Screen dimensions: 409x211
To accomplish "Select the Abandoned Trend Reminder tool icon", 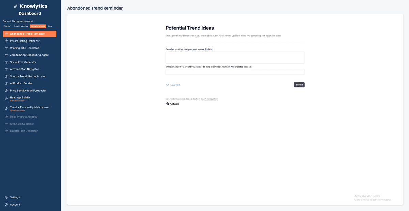I will click(x=6, y=34).
